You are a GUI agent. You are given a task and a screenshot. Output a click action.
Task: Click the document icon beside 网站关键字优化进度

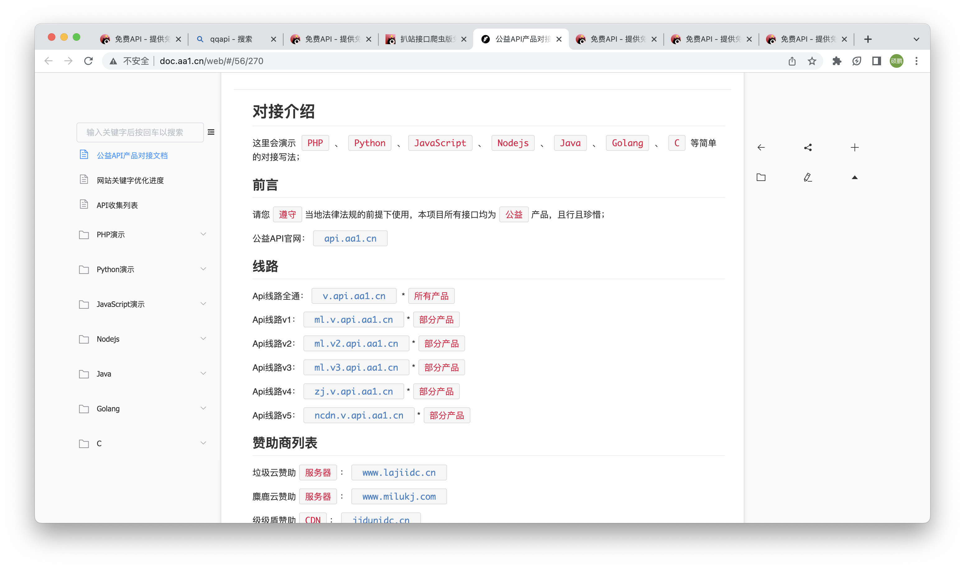click(84, 179)
